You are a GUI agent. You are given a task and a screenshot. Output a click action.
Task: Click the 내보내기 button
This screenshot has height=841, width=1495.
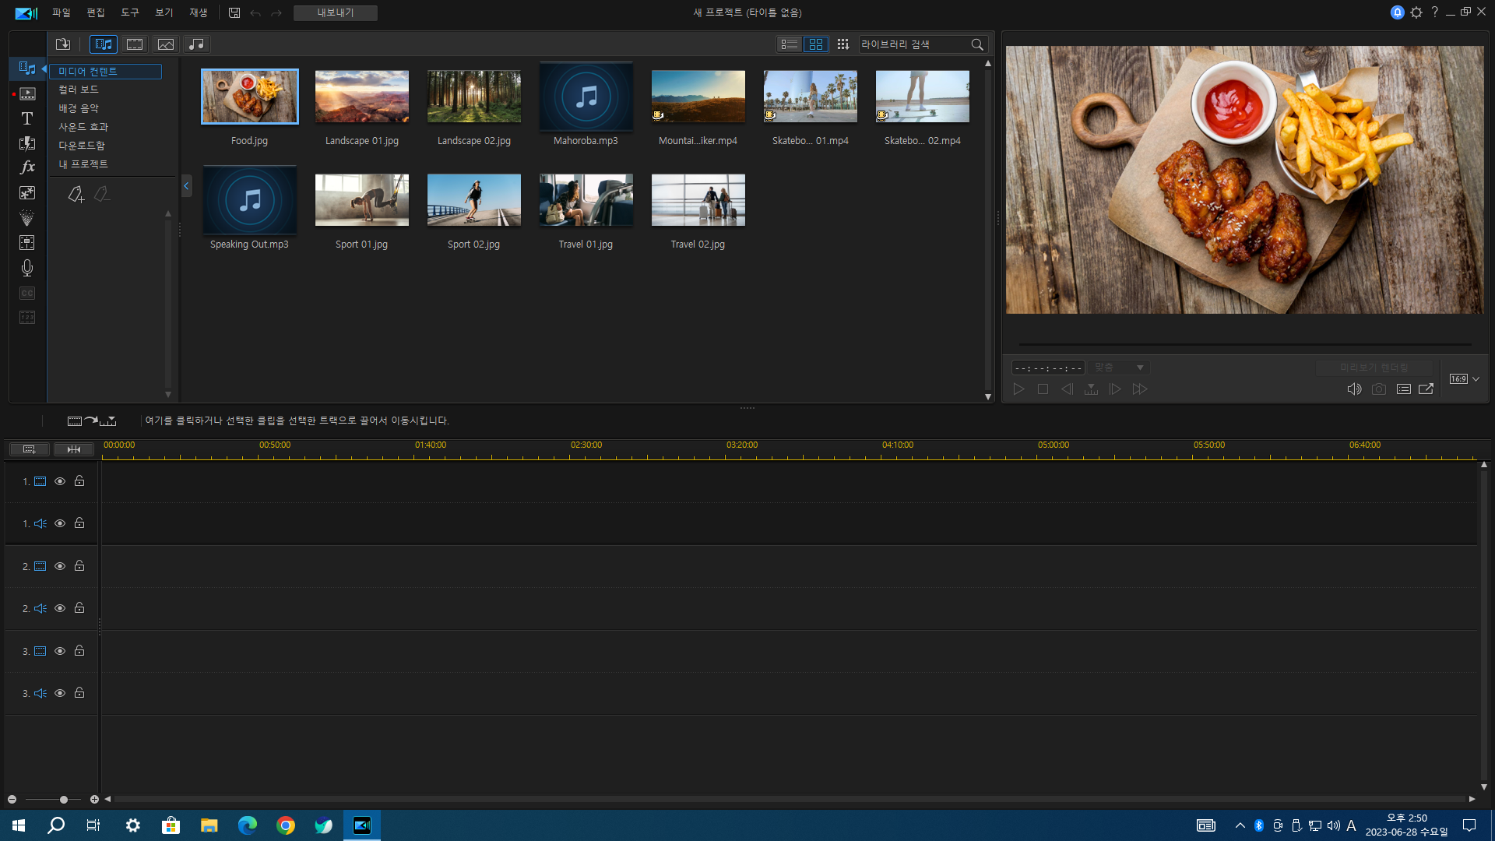[335, 12]
